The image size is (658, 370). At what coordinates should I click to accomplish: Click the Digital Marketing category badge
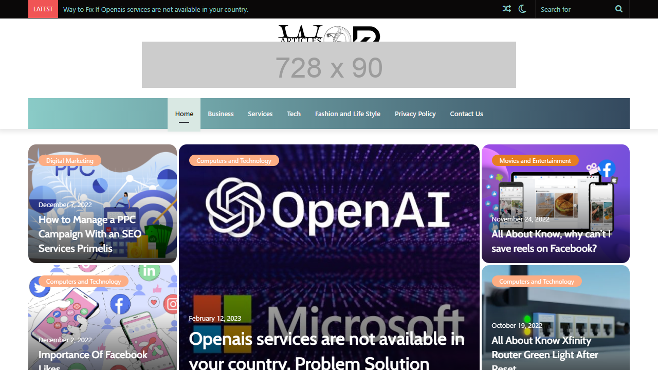coord(70,161)
